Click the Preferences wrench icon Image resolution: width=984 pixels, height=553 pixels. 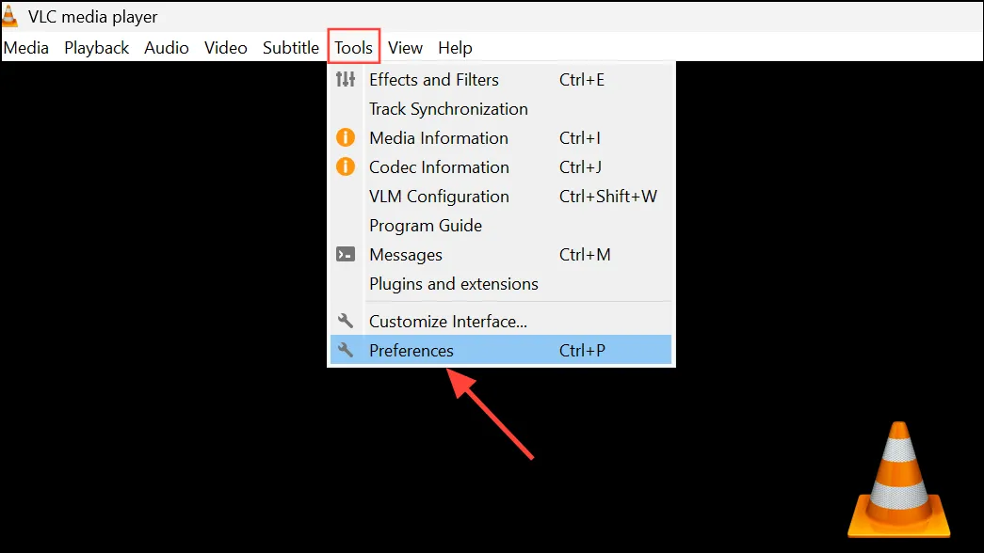(x=346, y=350)
